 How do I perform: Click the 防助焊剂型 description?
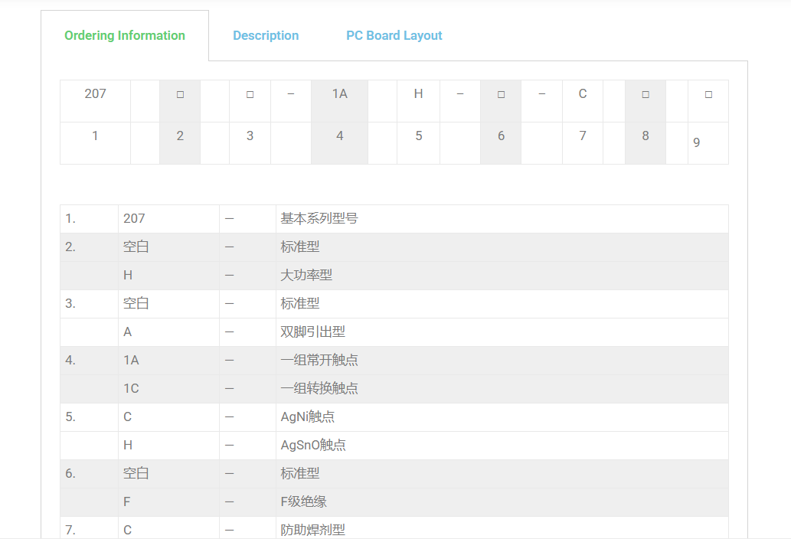pyautogui.click(x=312, y=529)
